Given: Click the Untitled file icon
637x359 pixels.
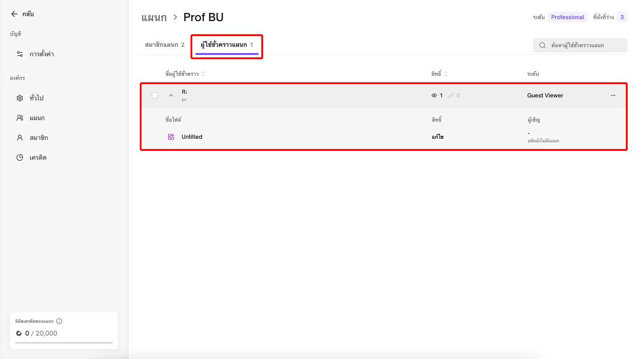Looking at the screenshot, I should pos(171,137).
